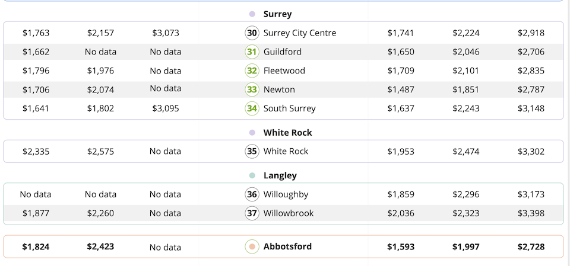Click the Newton neighbourhood name
The height and width of the screenshot is (266, 570).
pyautogui.click(x=279, y=90)
